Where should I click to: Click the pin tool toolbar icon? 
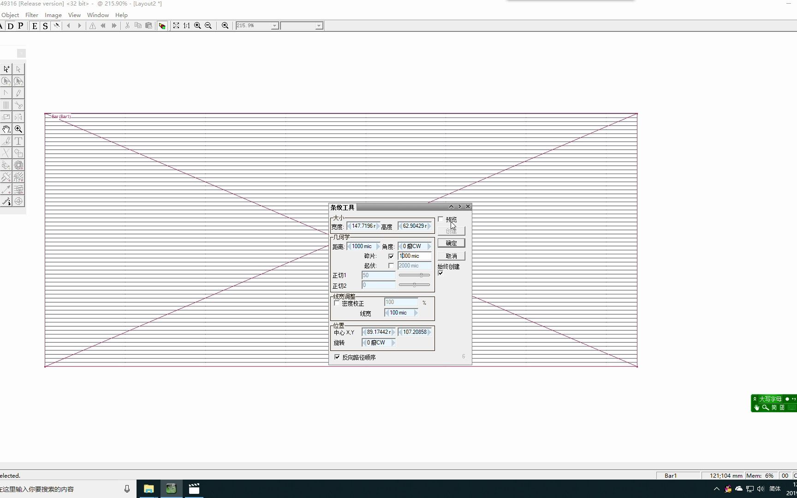tap(57, 26)
